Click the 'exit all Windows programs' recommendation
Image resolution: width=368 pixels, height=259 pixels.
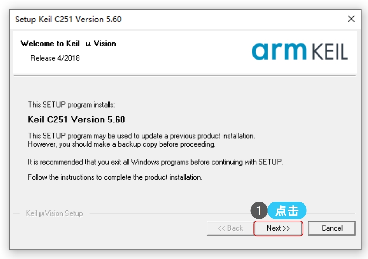[x=155, y=162]
